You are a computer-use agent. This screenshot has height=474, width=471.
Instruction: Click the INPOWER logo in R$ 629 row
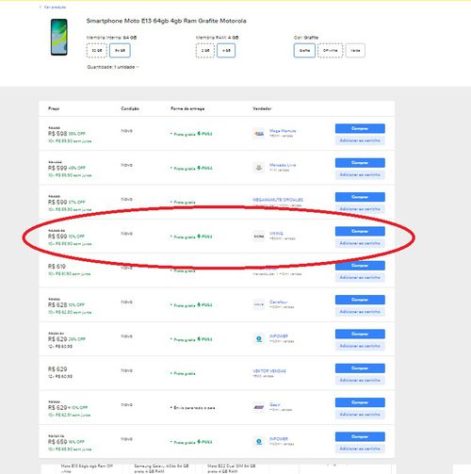point(259,339)
